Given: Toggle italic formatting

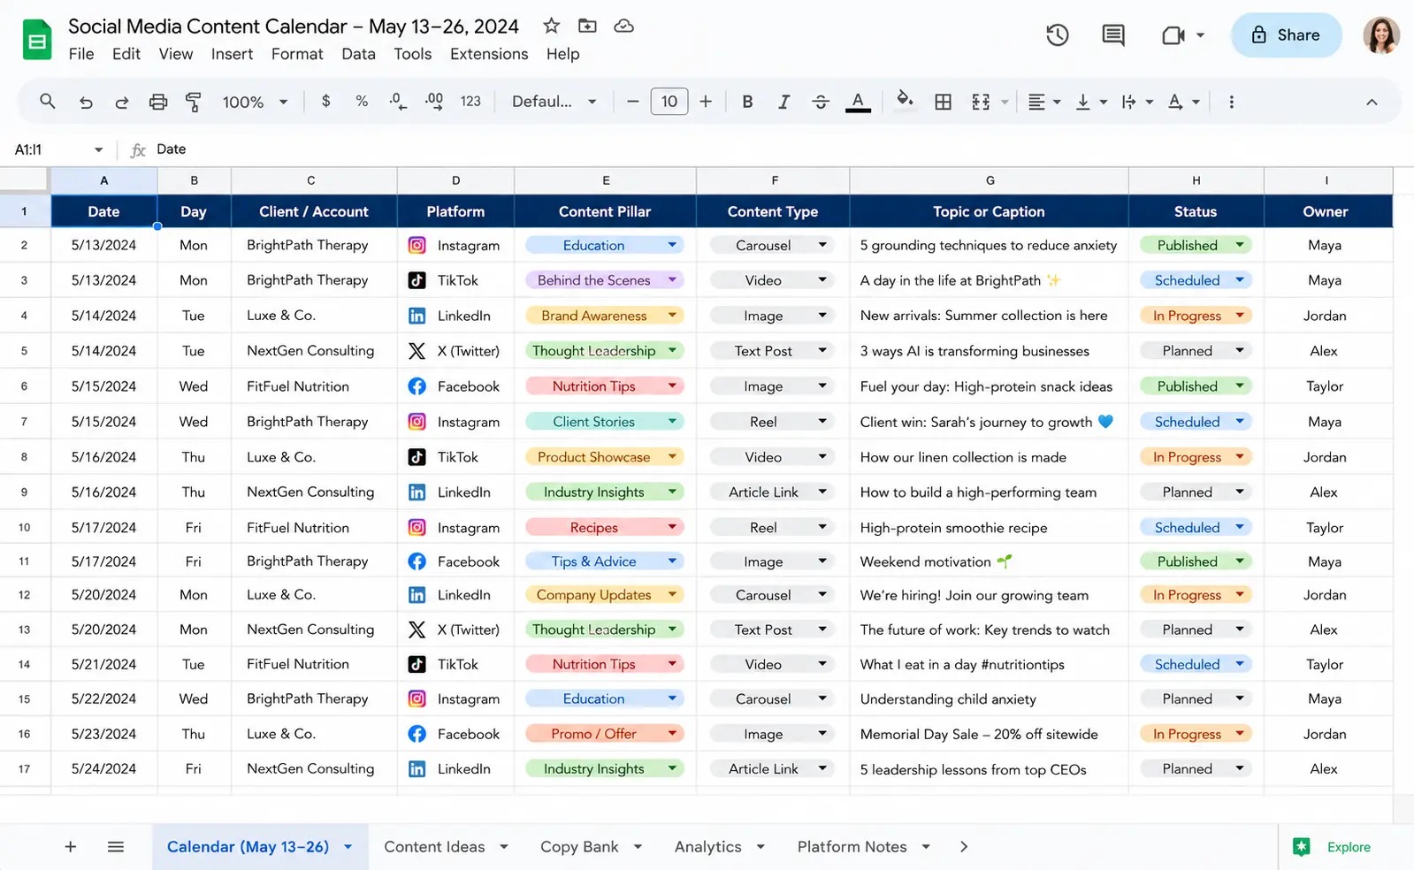Looking at the screenshot, I should tap(783, 102).
